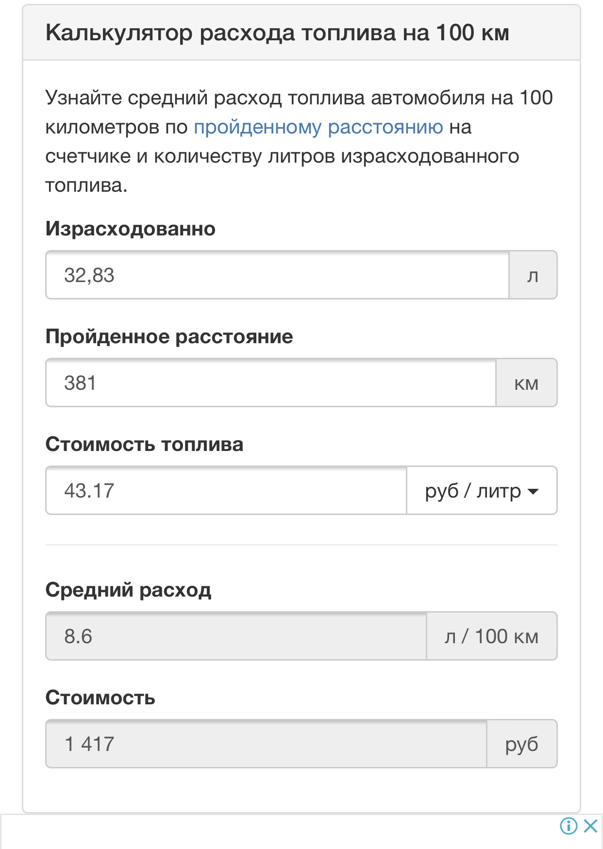
Task: Click the calculator title header
Action: (278, 33)
